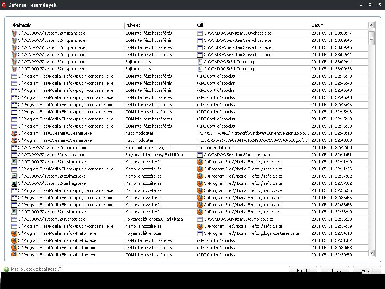Click the 'Folyamat létrehozás' cell in the 22:34:13 row
Image resolution: width=385 pixels, height=289 pixels.
pyautogui.click(x=143, y=233)
